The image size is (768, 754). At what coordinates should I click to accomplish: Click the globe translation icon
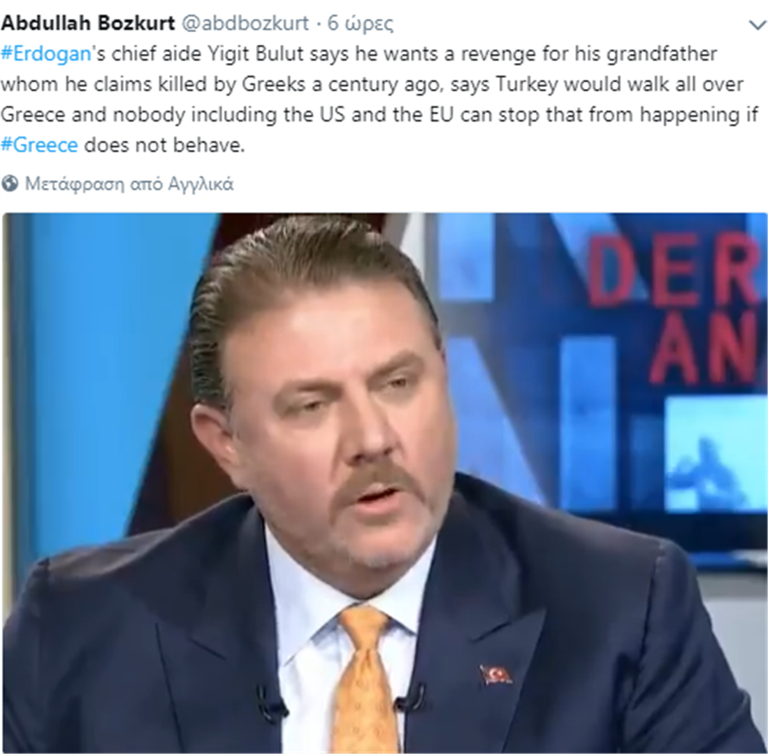10,184
